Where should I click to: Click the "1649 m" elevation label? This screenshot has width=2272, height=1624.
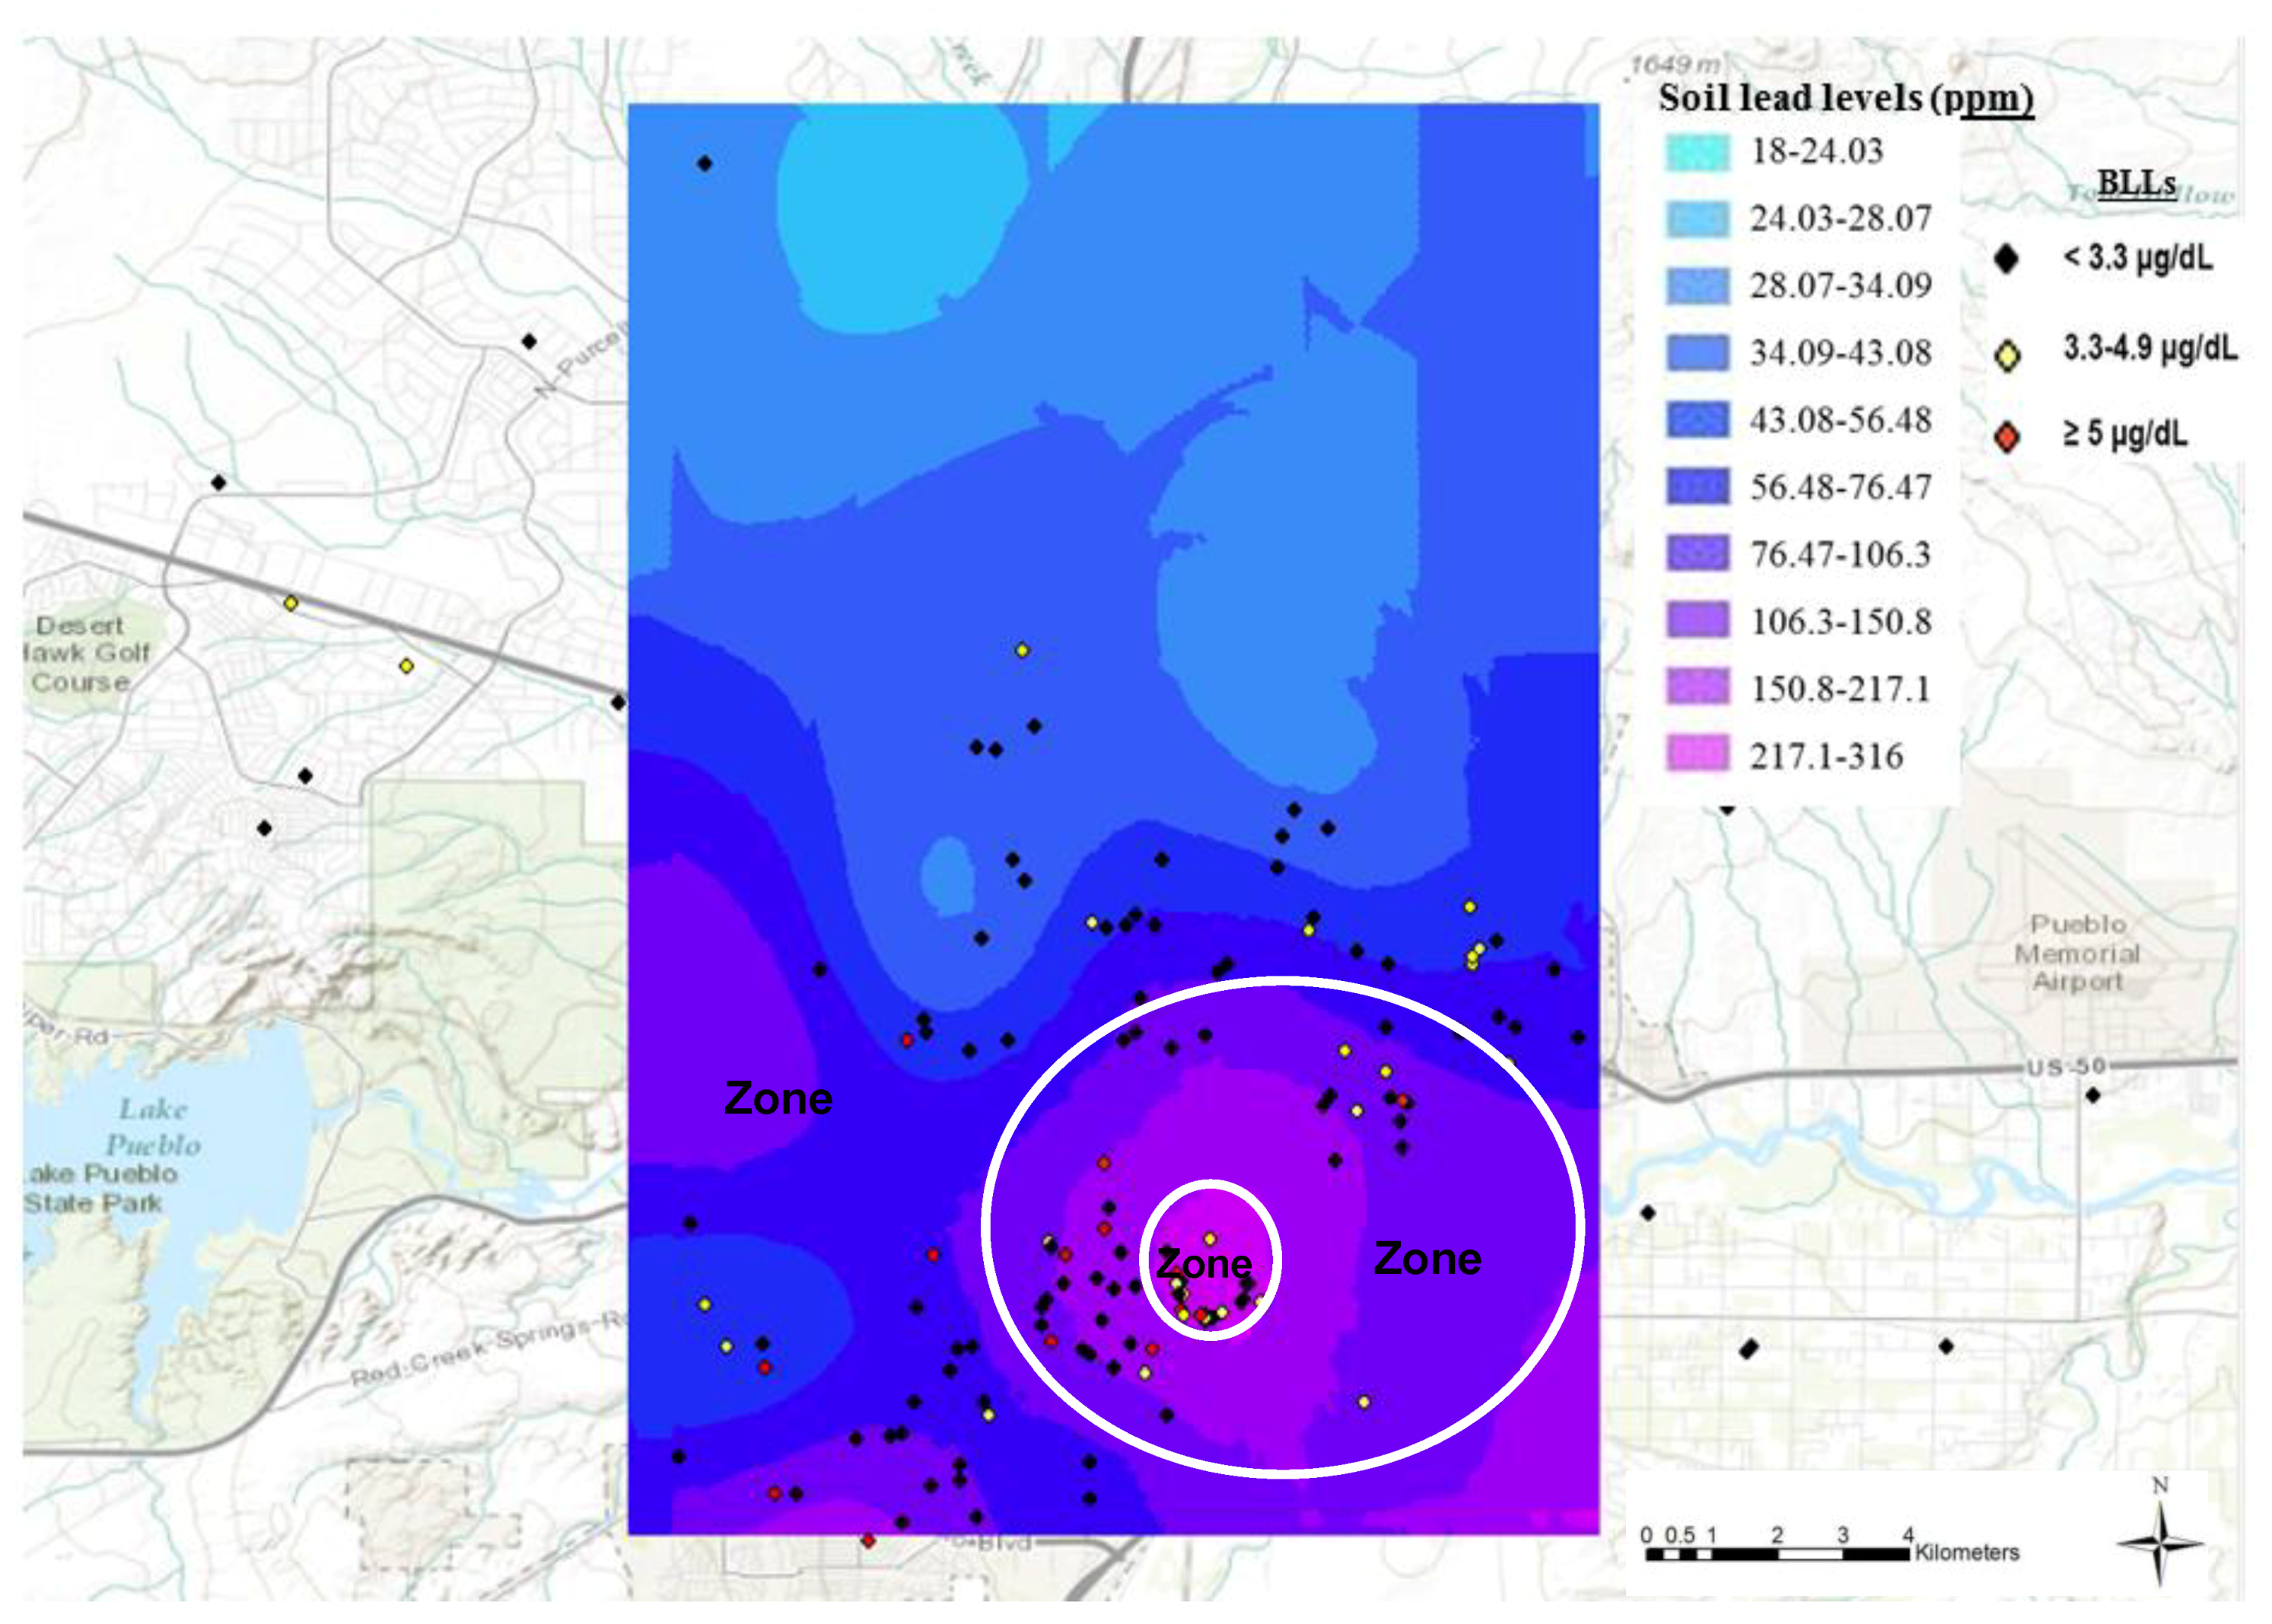point(1676,65)
